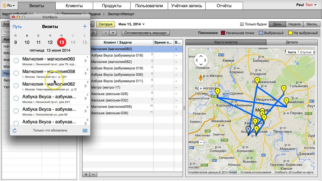Select day 12 in the calendar strip
The width and height of the screenshot is (322, 181).
pyautogui.click(x=50, y=42)
